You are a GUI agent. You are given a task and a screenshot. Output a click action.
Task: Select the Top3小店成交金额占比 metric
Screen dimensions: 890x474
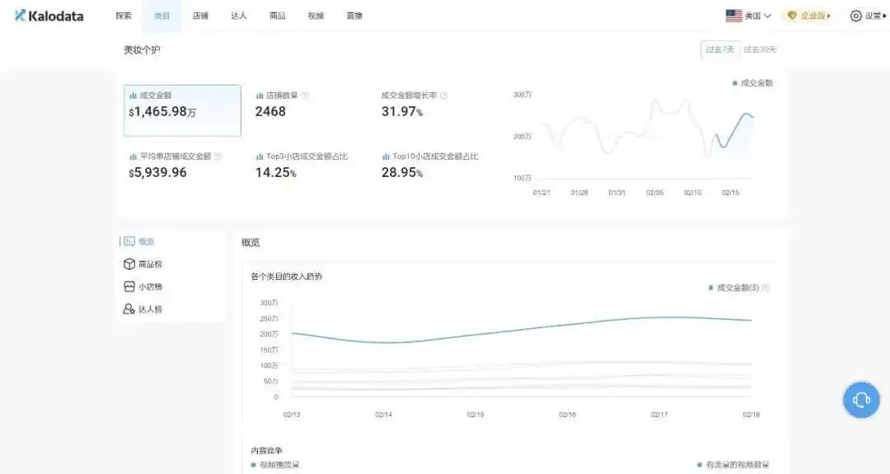[302, 165]
